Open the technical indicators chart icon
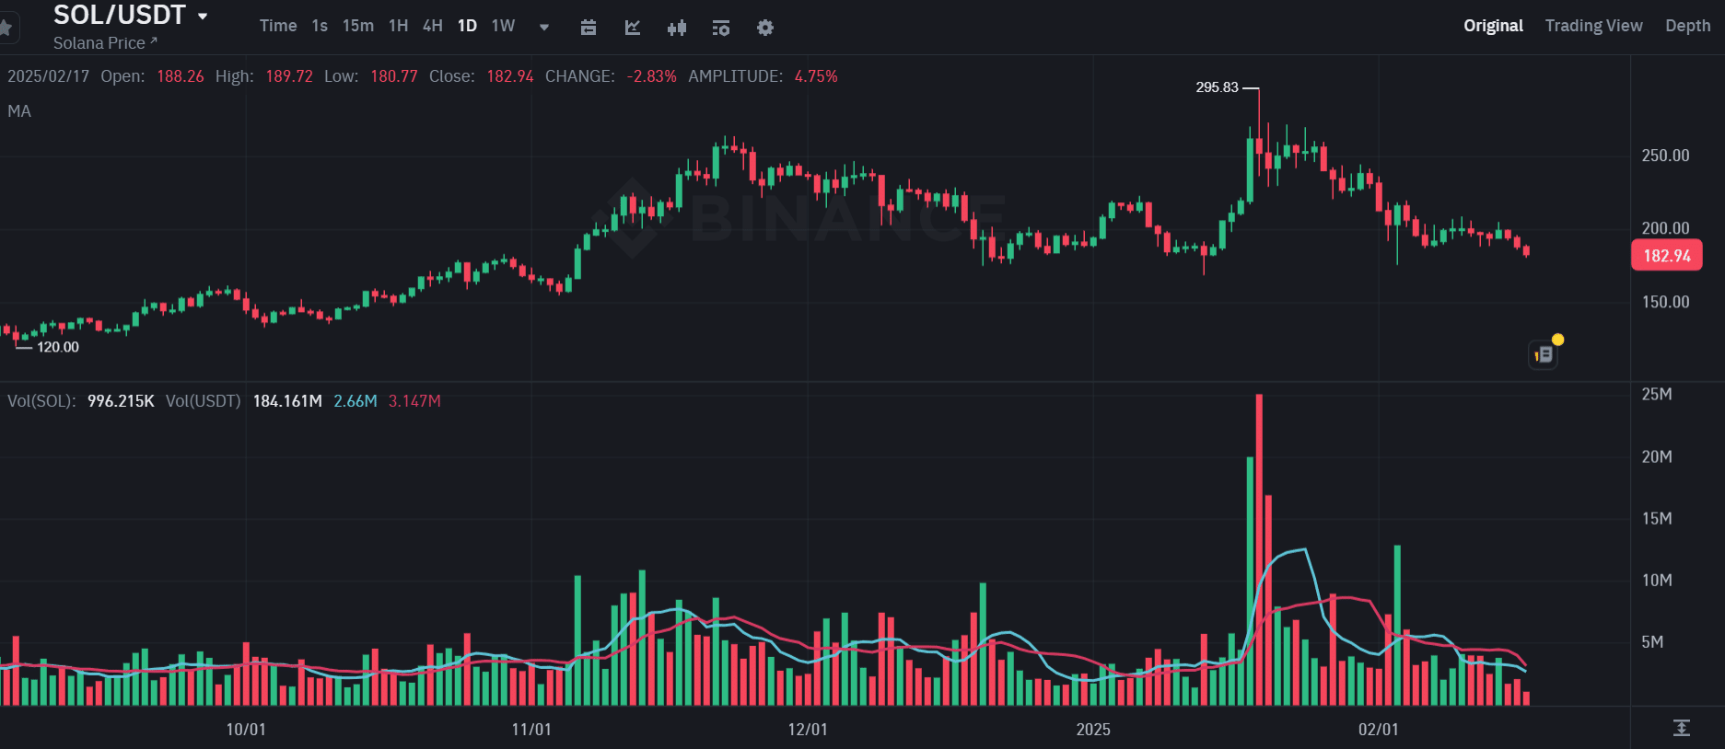Screen dimensions: 1725x749 [633, 28]
